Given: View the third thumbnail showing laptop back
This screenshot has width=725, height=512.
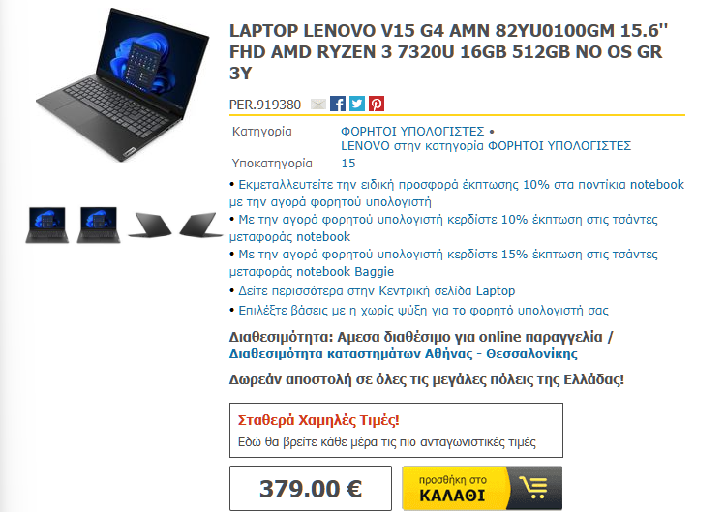Looking at the screenshot, I should coord(150,226).
